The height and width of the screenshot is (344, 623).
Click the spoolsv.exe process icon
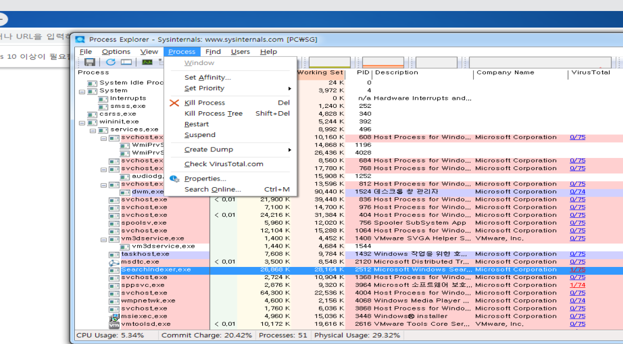(x=114, y=223)
